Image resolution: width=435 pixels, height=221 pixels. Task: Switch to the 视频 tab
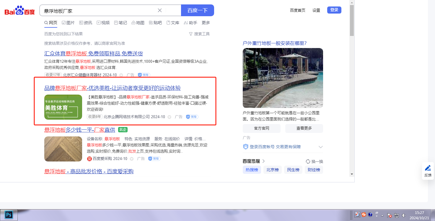pyautogui.click(x=103, y=23)
